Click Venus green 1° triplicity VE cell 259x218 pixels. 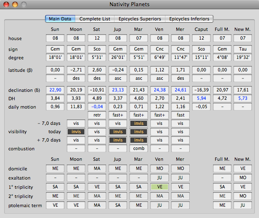coord(160,187)
